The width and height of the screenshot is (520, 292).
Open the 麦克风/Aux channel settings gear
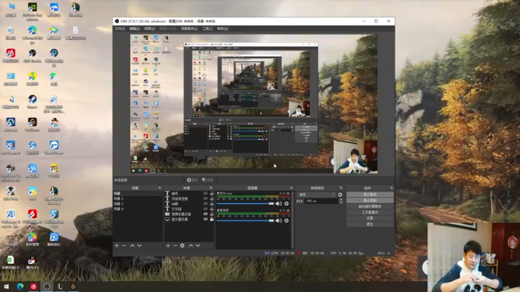pos(287,204)
